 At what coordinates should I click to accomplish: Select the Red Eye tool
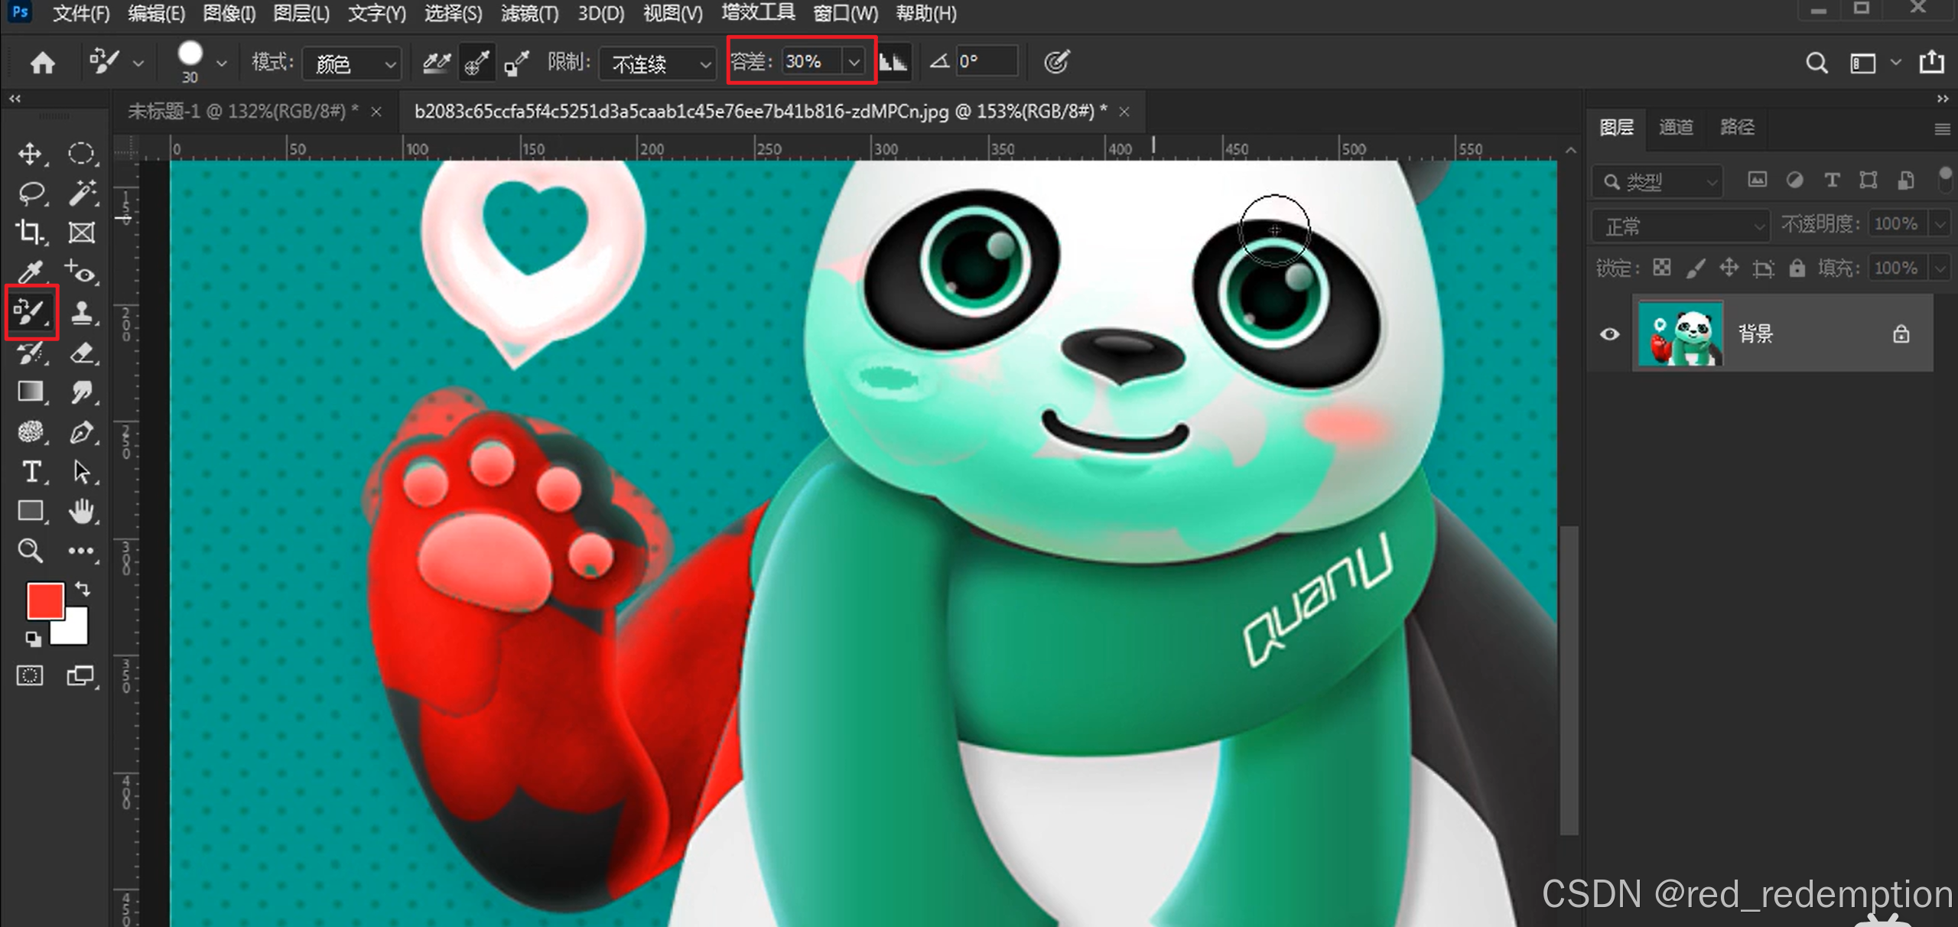(81, 272)
